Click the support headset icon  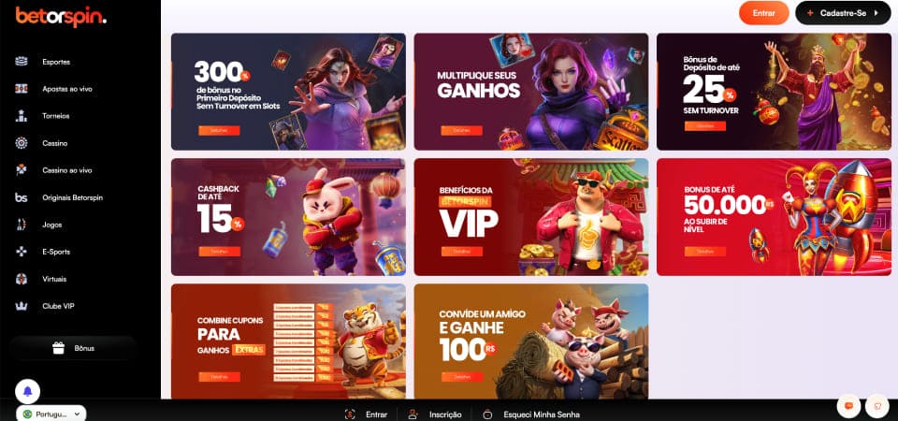click(x=876, y=405)
